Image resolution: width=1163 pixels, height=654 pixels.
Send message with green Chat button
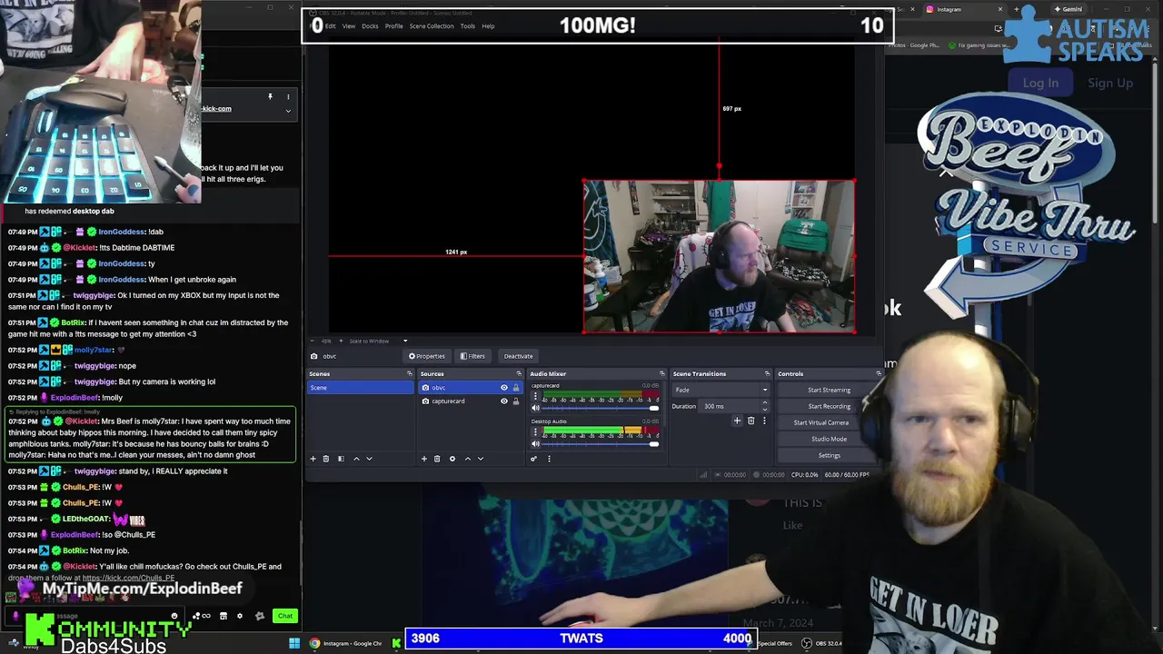[285, 616]
